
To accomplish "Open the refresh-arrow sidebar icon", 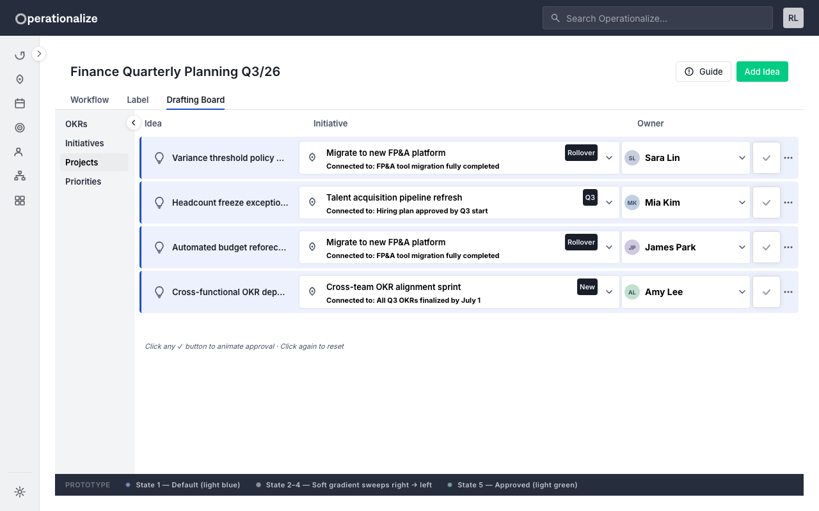I will click(20, 56).
